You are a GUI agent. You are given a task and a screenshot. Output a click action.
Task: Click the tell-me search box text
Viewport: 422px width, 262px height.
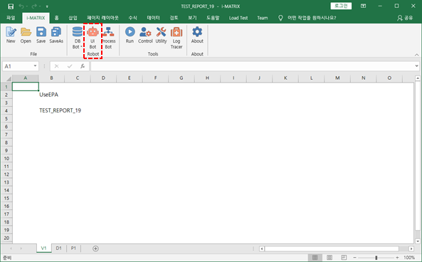tap(312, 18)
